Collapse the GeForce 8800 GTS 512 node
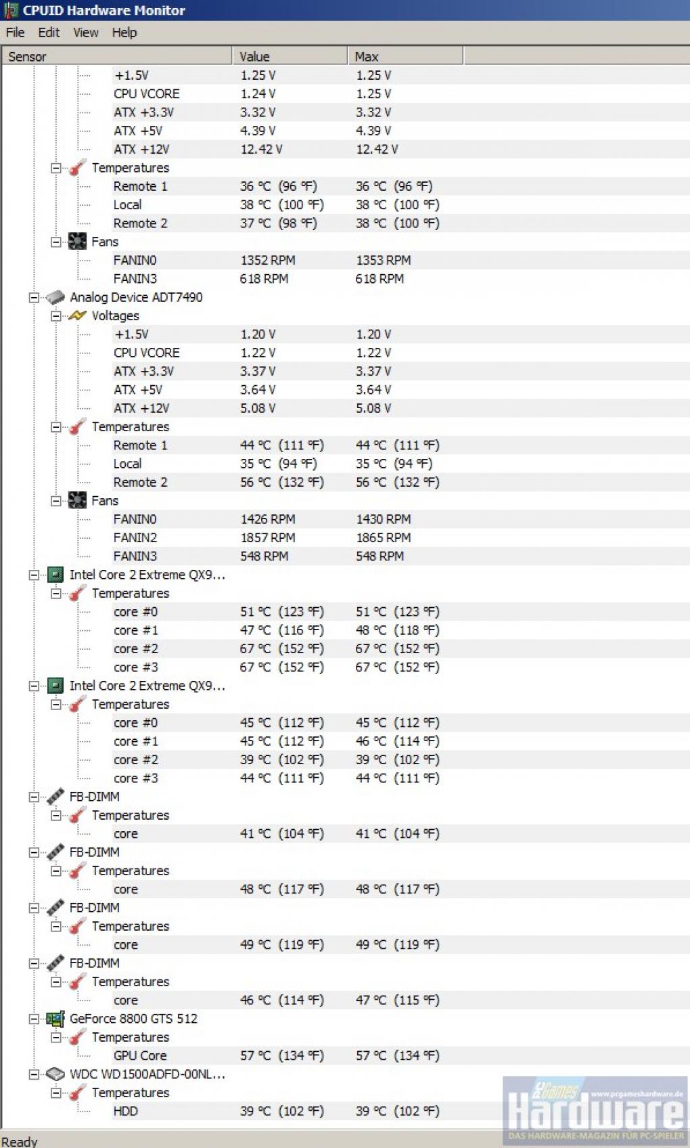The image size is (690, 1148). coord(34,1019)
